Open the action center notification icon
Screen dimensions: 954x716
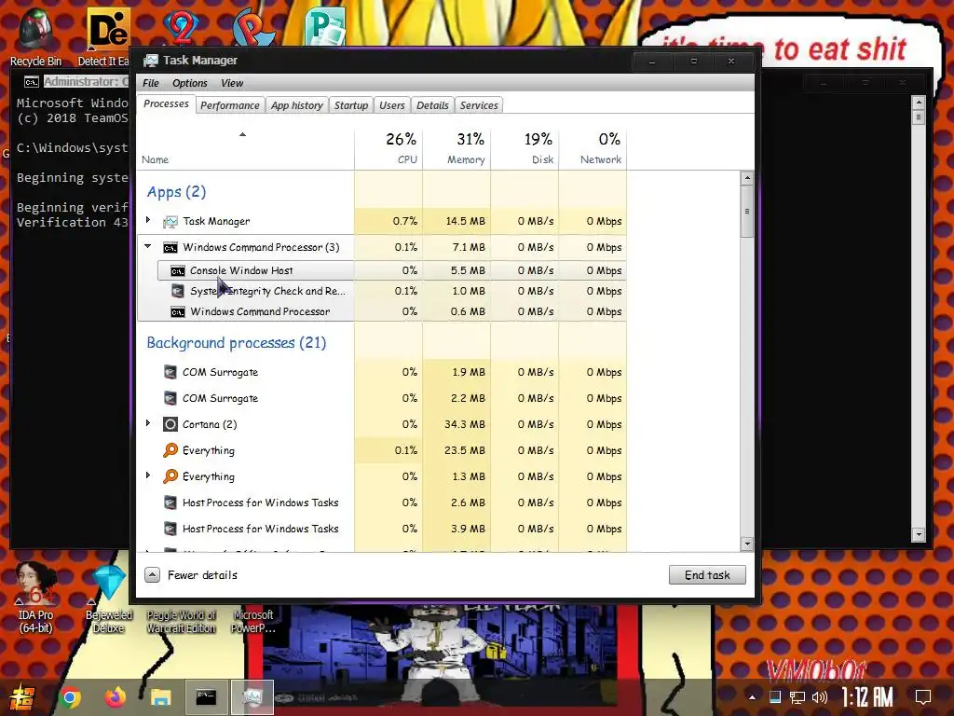click(x=923, y=697)
